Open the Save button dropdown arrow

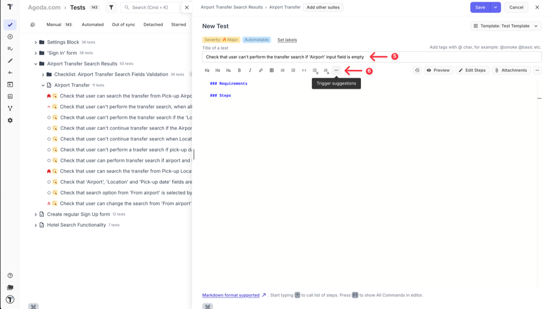pyautogui.click(x=495, y=7)
